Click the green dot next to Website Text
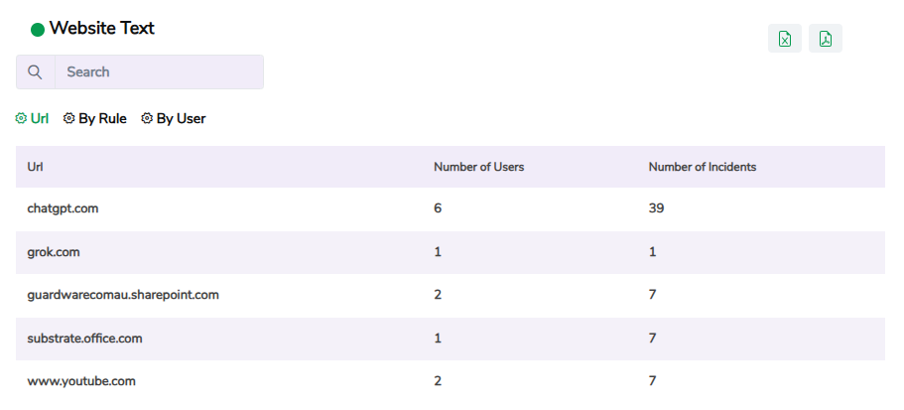904x410 pixels. coord(38,30)
